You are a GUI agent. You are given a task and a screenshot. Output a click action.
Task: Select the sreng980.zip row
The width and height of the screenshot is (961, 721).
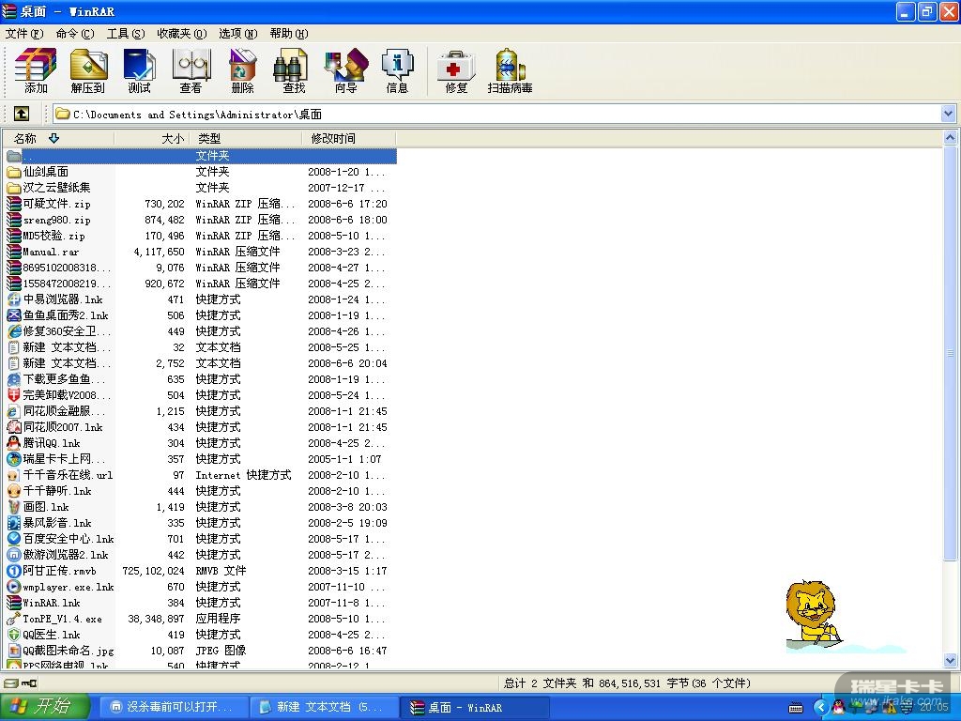[201, 220]
